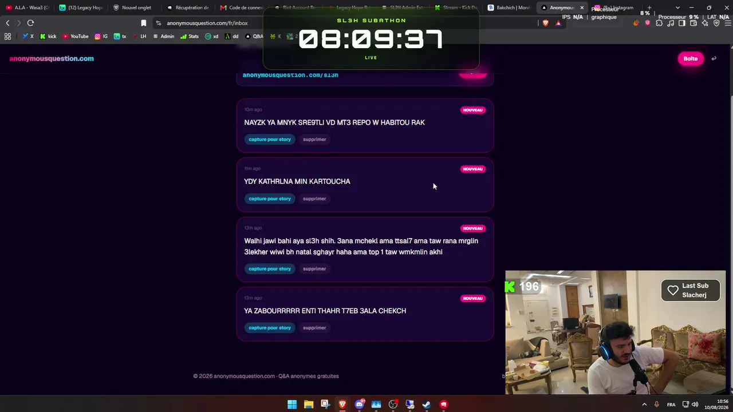Open the Brave Wallet icon
The width and height of the screenshot is (733, 412).
coord(693,23)
